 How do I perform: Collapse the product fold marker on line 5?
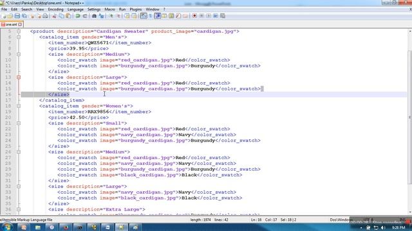19,31
